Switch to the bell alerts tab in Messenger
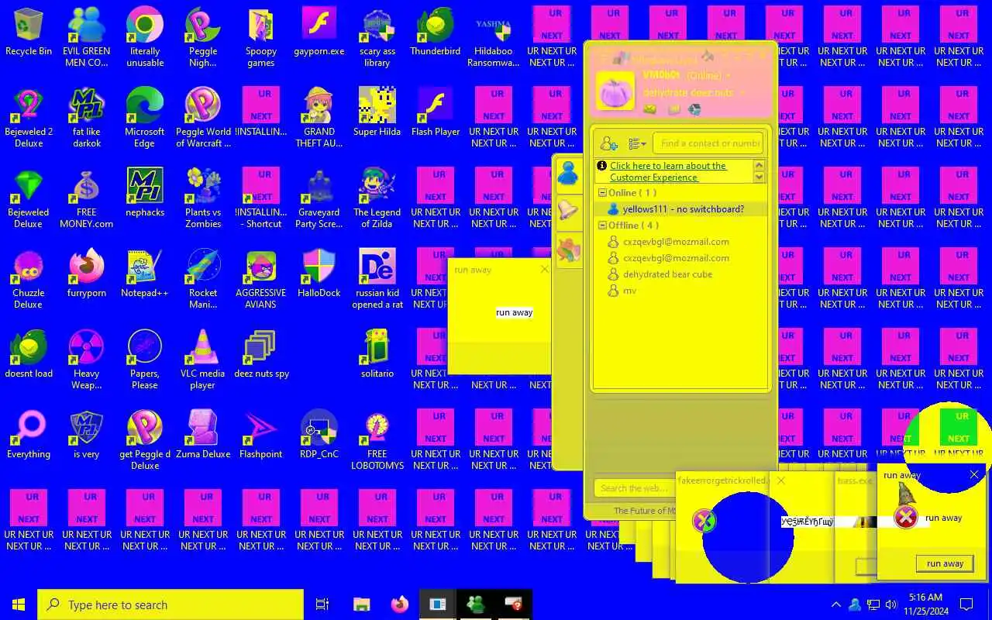Viewport: 992px width, 620px height. [568, 209]
